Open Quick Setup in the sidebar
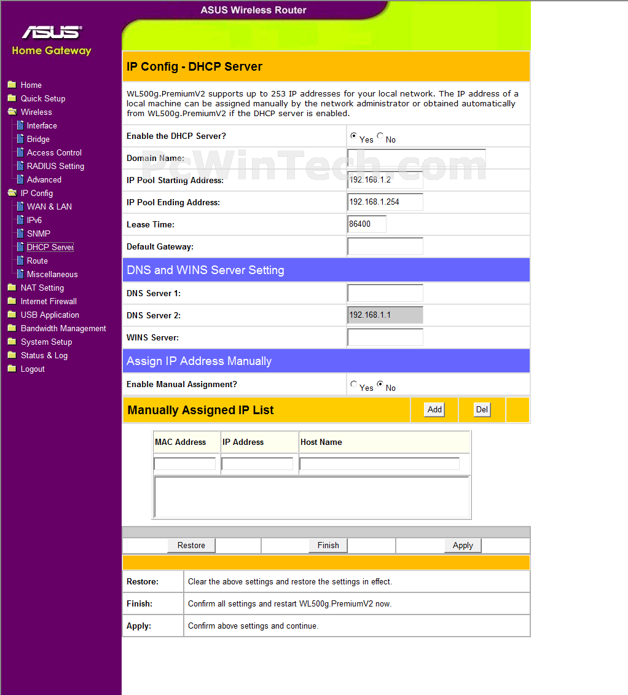This screenshot has width=628, height=695. 43,98
